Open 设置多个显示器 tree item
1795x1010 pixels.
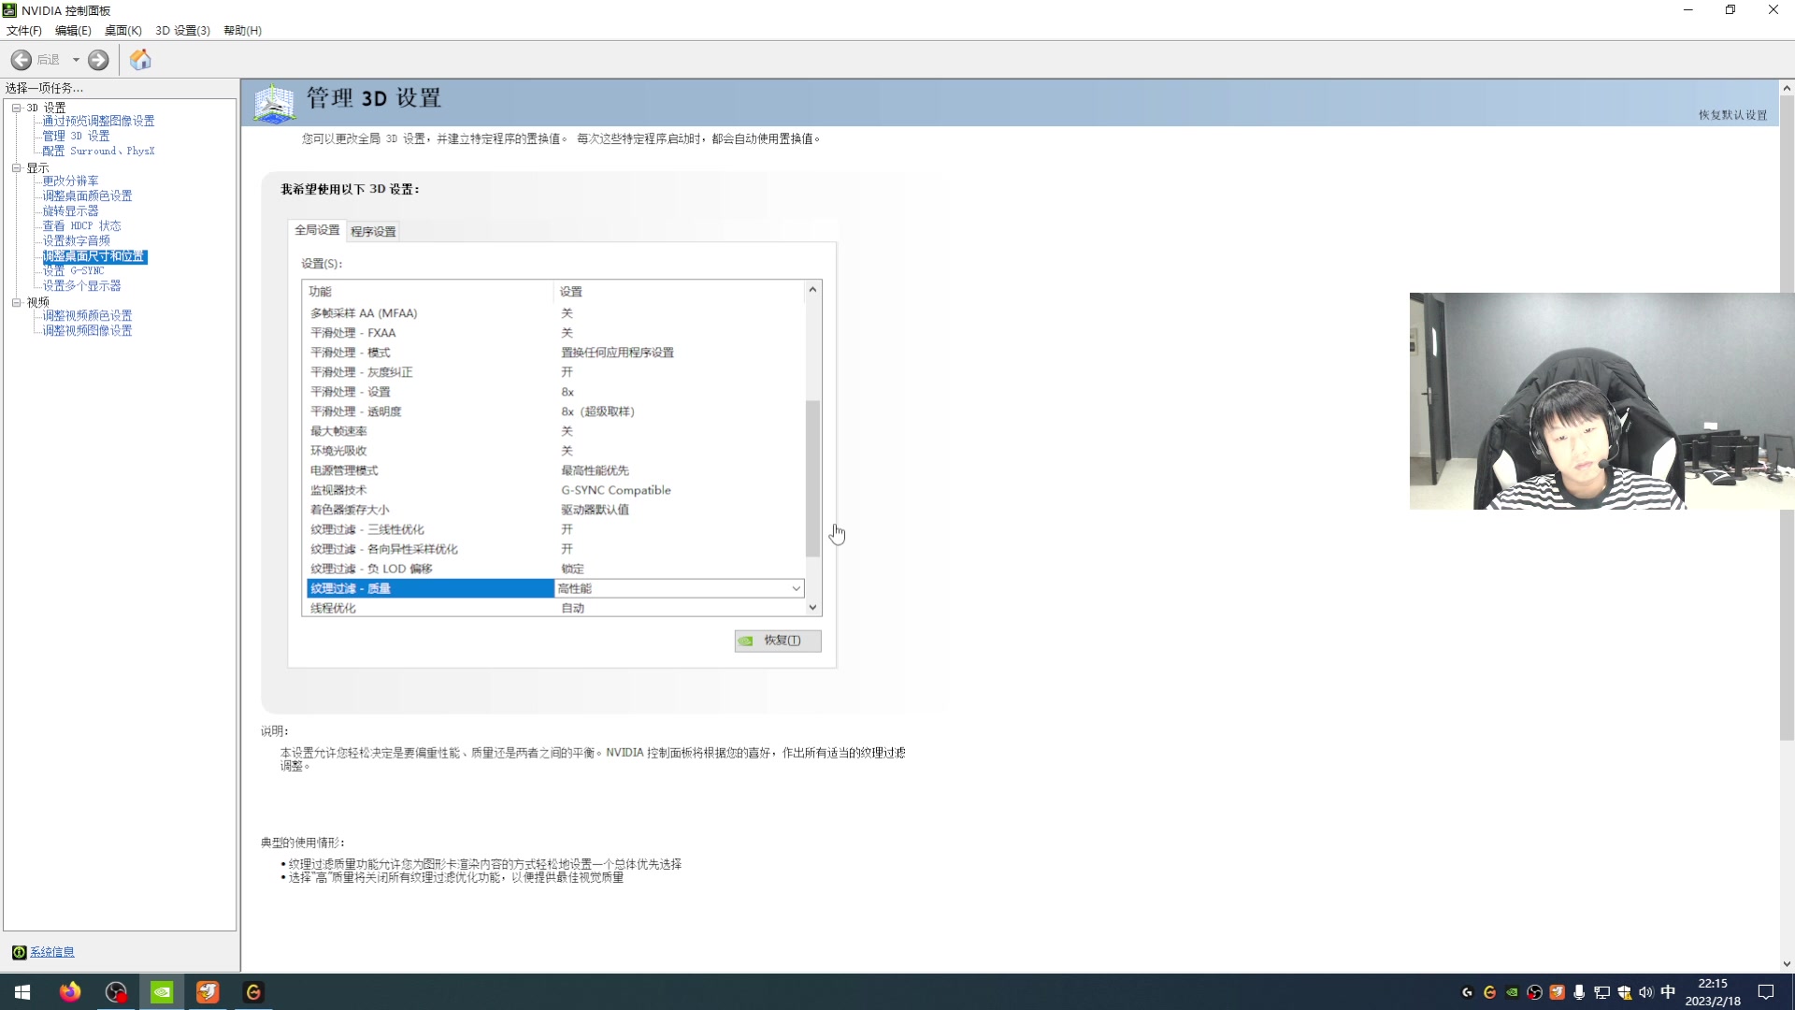(x=81, y=286)
